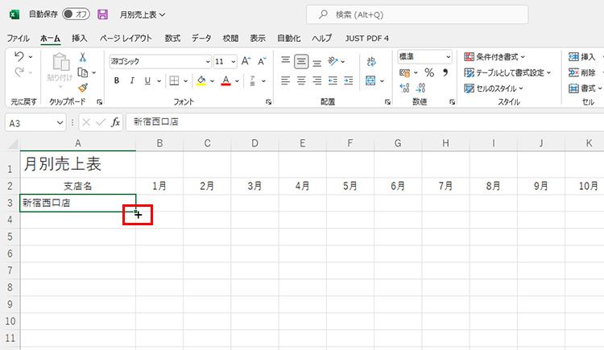Click the セルのスタイル button
Viewport: 604px width, 350px height.
pyautogui.click(x=494, y=88)
